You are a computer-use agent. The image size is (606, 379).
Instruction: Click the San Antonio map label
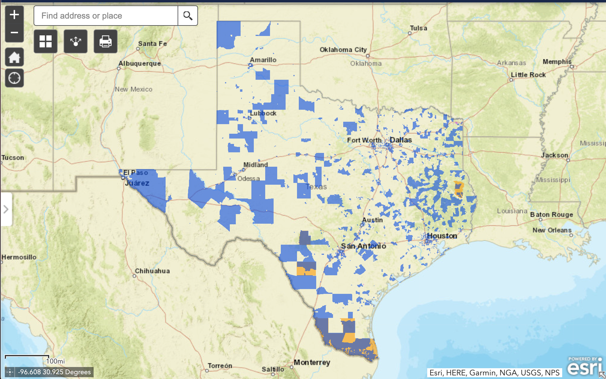click(x=364, y=246)
